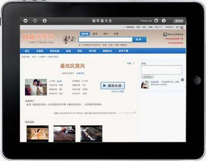Click the 77music.com label in top bar
The height and width of the screenshot is (161, 206).
(x=146, y=21)
